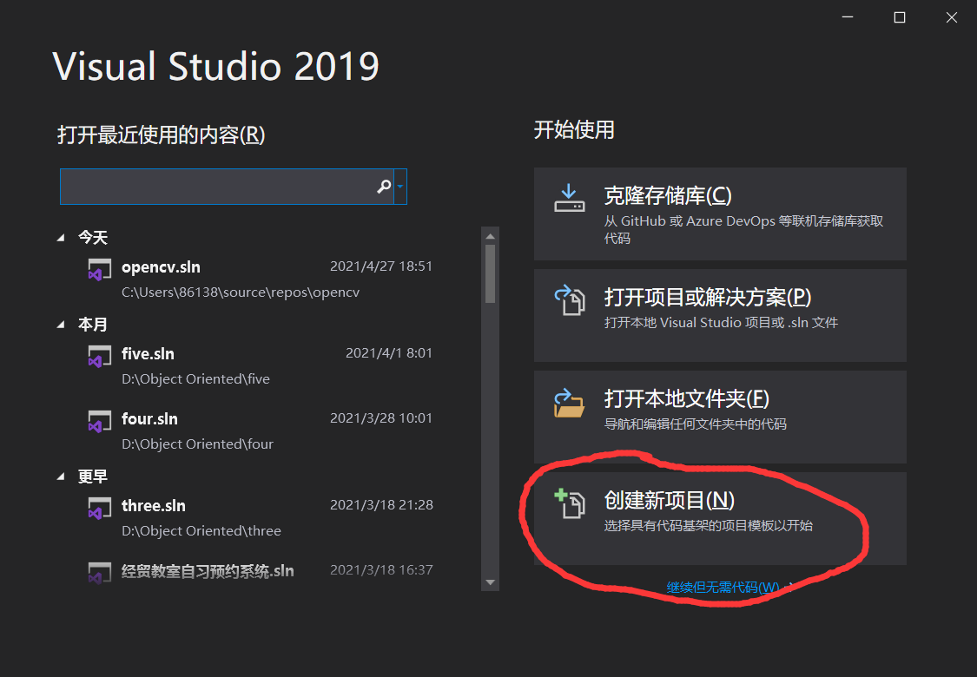Click the opencv.sln solution icon

98,270
